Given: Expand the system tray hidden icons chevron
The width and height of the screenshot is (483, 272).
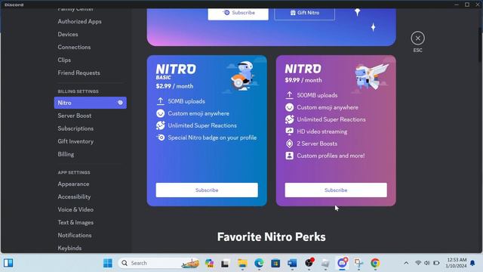Looking at the screenshot, I should click(406, 263).
